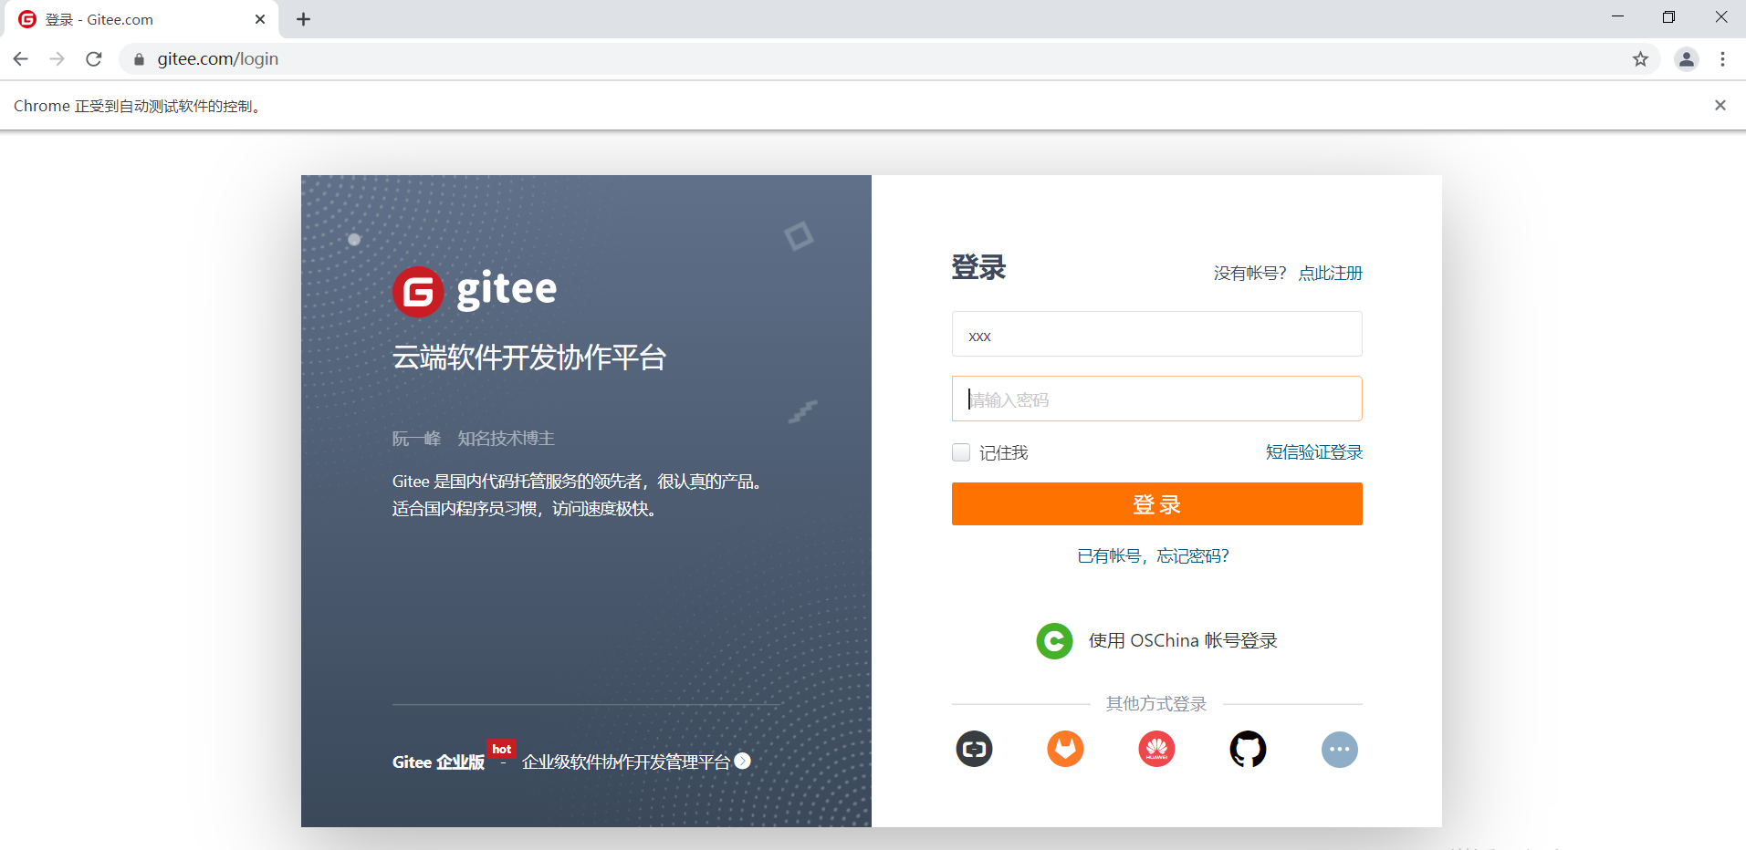Click the Gitee 是国内代码托管服务的领先者 quote line
Viewport: 1746px width, 850px height.
577,482
